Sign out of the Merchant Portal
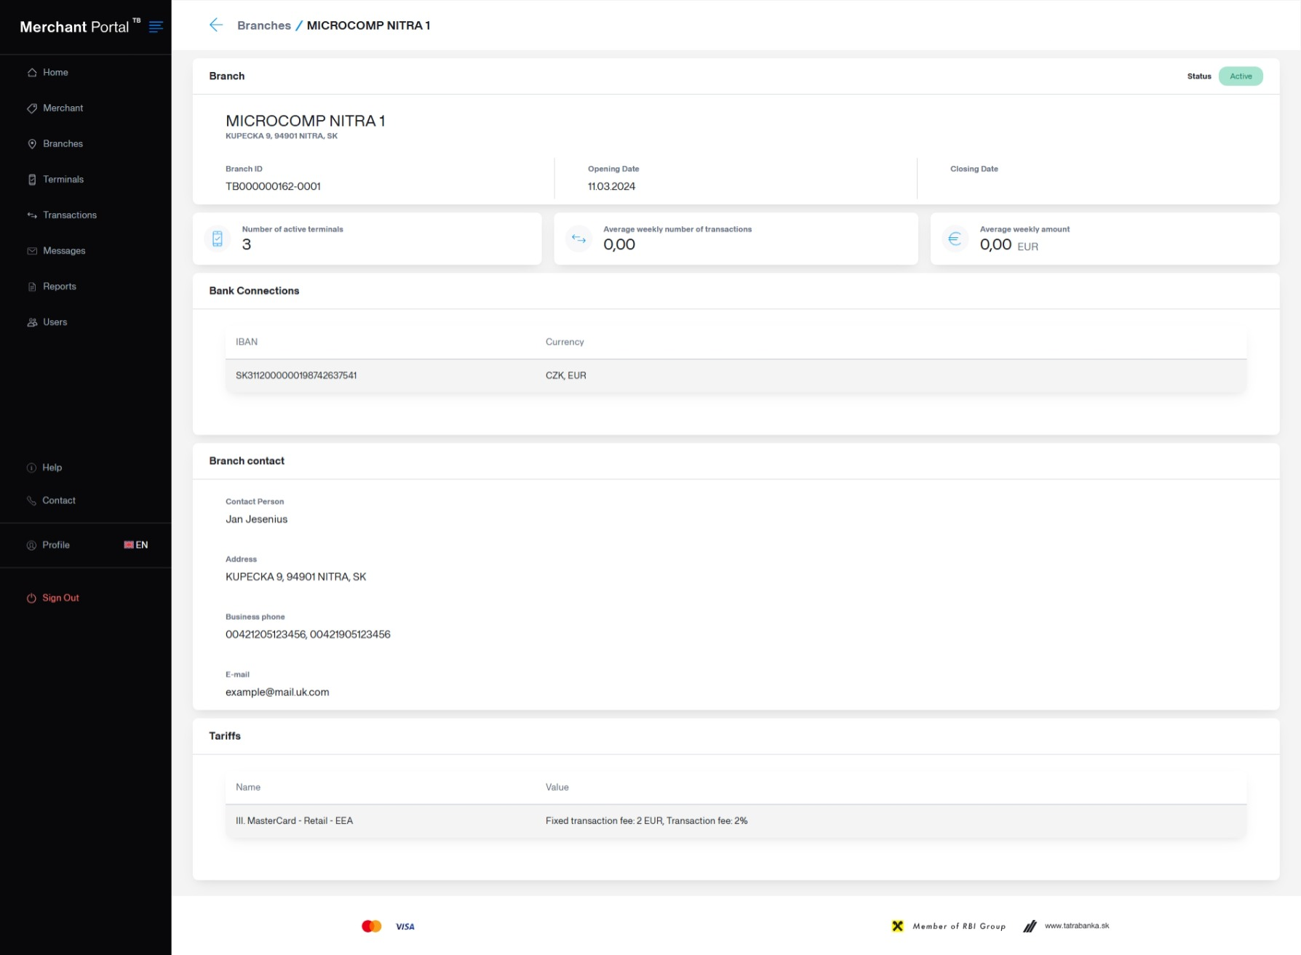Screen dimensions: 1301x955 (60, 598)
